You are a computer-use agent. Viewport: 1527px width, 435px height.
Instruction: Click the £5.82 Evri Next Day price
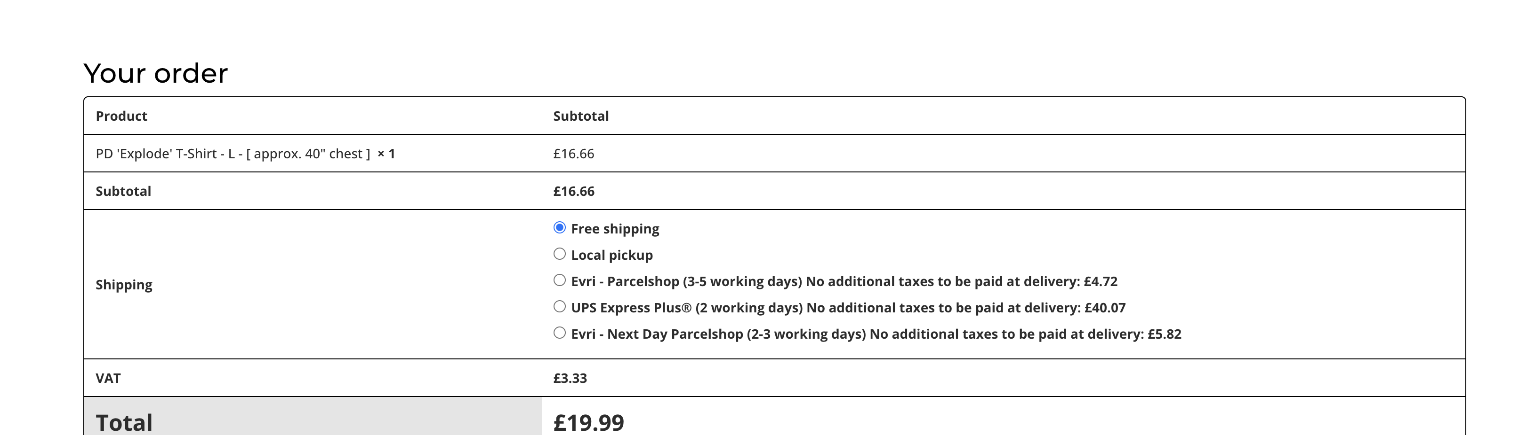click(x=1164, y=334)
